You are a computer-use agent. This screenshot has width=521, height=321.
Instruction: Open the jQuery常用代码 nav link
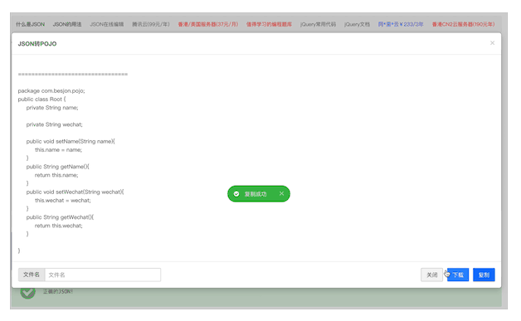(318, 24)
